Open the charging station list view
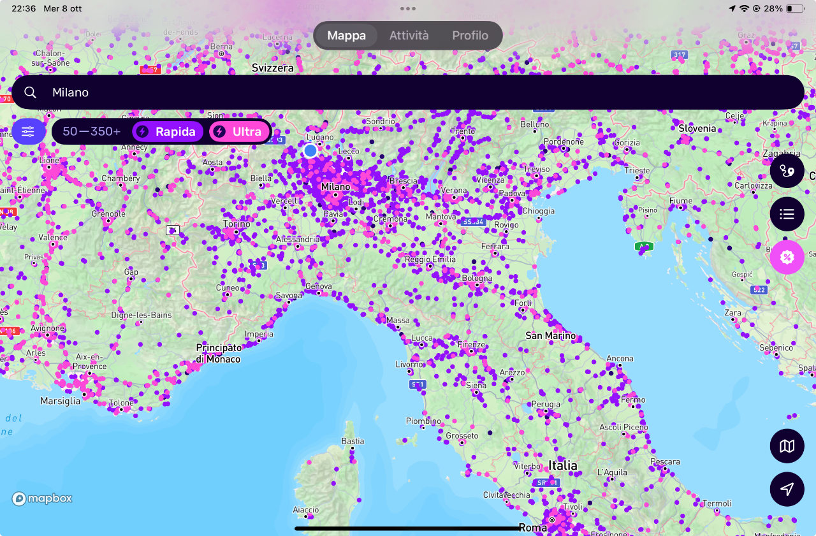Image resolution: width=816 pixels, height=536 pixels. [787, 214]
